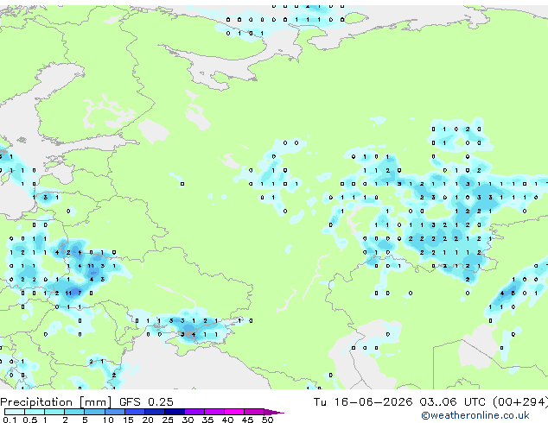Image resolution: width=548 pixels, height=423 pixels.
Task: Click the '0.5' legend scale label
Action: pos(30,420)
